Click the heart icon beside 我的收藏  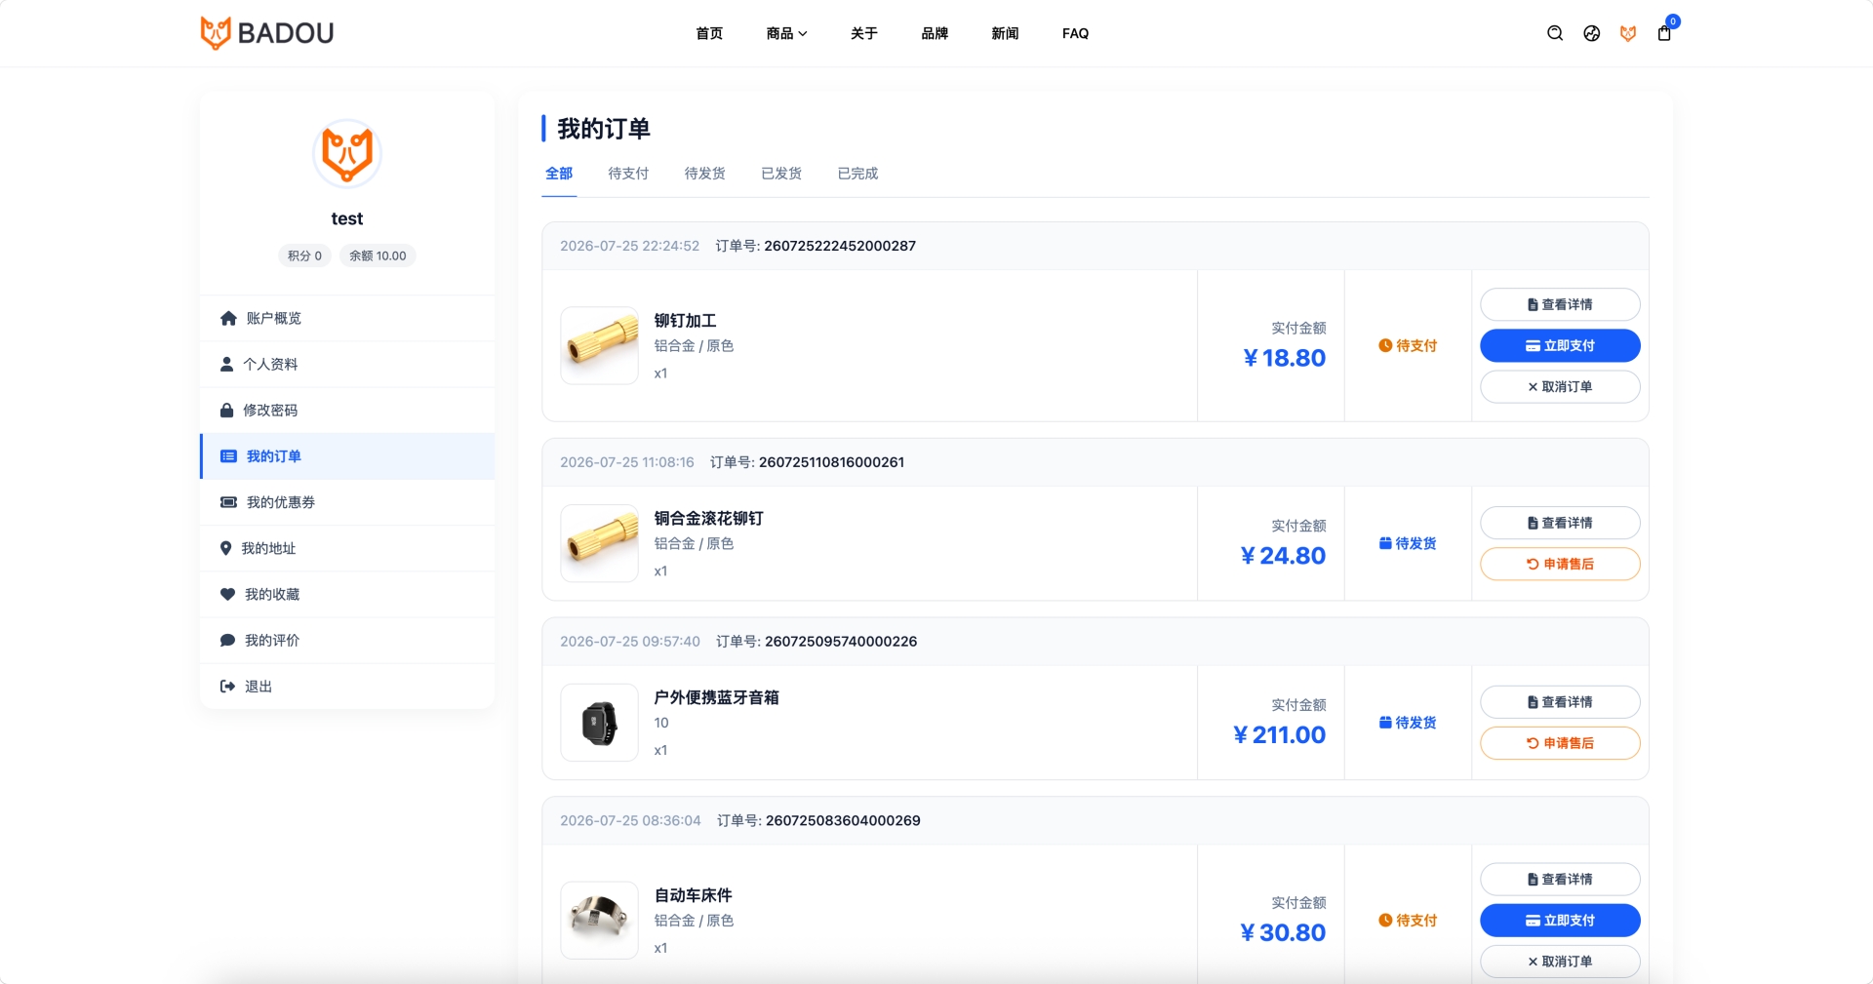(227, 594)
